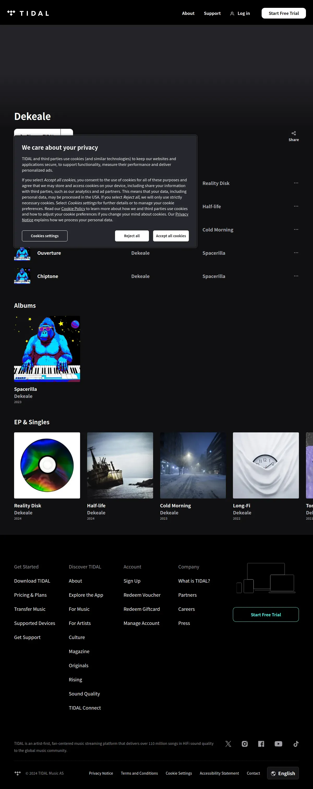Open What is TIDAL? footer link
The height and width of the screenshot is (789, 313).
(194, 581)
